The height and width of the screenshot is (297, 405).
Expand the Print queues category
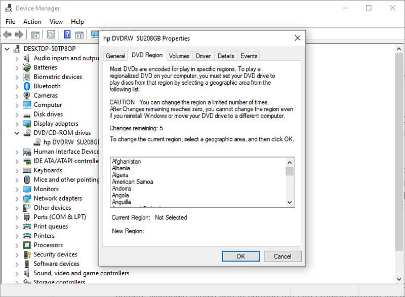[17, 227]
